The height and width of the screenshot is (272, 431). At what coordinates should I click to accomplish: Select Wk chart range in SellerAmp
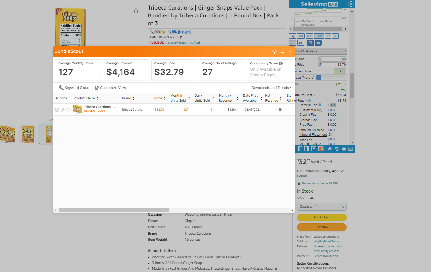click(x=301, y=36)
